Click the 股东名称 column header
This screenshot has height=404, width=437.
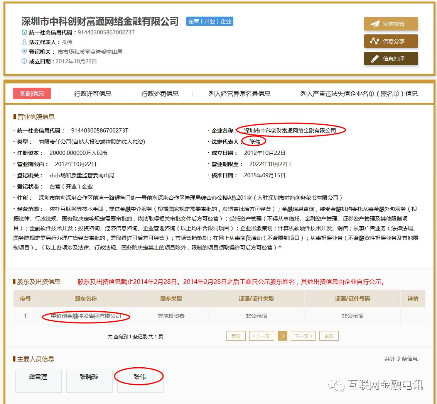(x=86, y=299)
